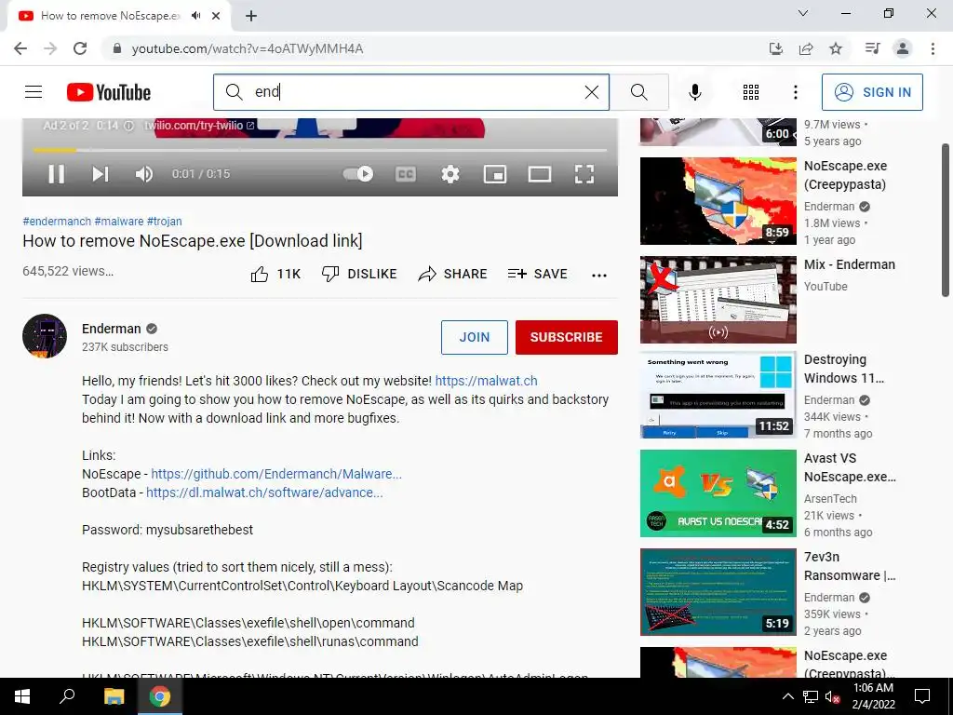The image size is (953, 715).
Task: Focus the YouTube search input field
Action: pos(410,92)
